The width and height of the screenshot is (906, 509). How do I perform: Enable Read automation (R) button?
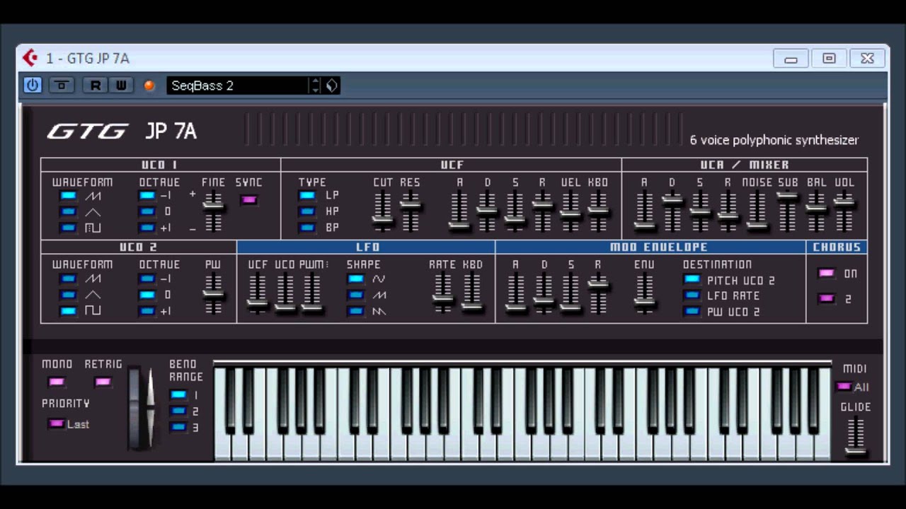(x=96, y=86)
